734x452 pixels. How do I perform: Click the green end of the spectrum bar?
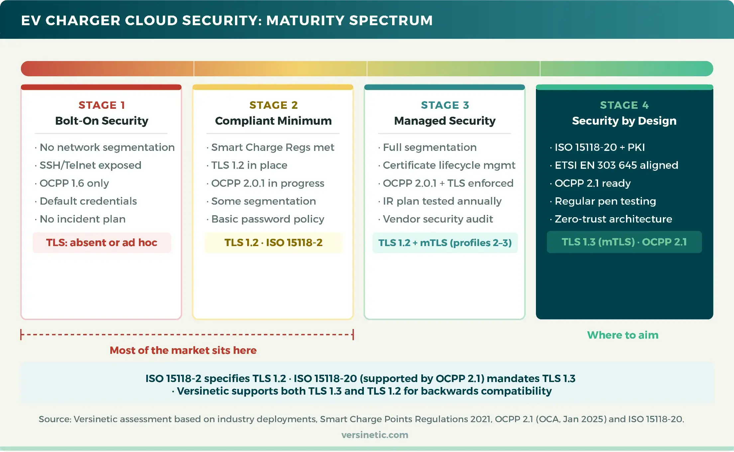[665, 68]
